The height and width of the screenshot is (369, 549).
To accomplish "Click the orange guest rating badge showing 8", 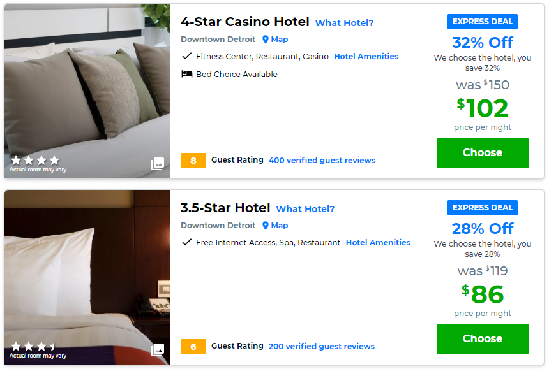I will tap(193, 160).
